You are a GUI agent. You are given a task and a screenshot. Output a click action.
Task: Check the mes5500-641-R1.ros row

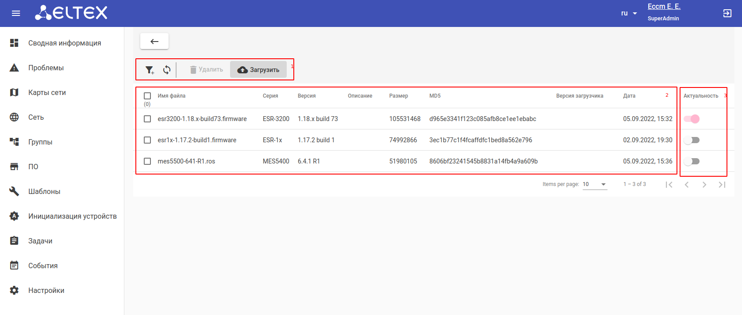(x=147, y=161)
